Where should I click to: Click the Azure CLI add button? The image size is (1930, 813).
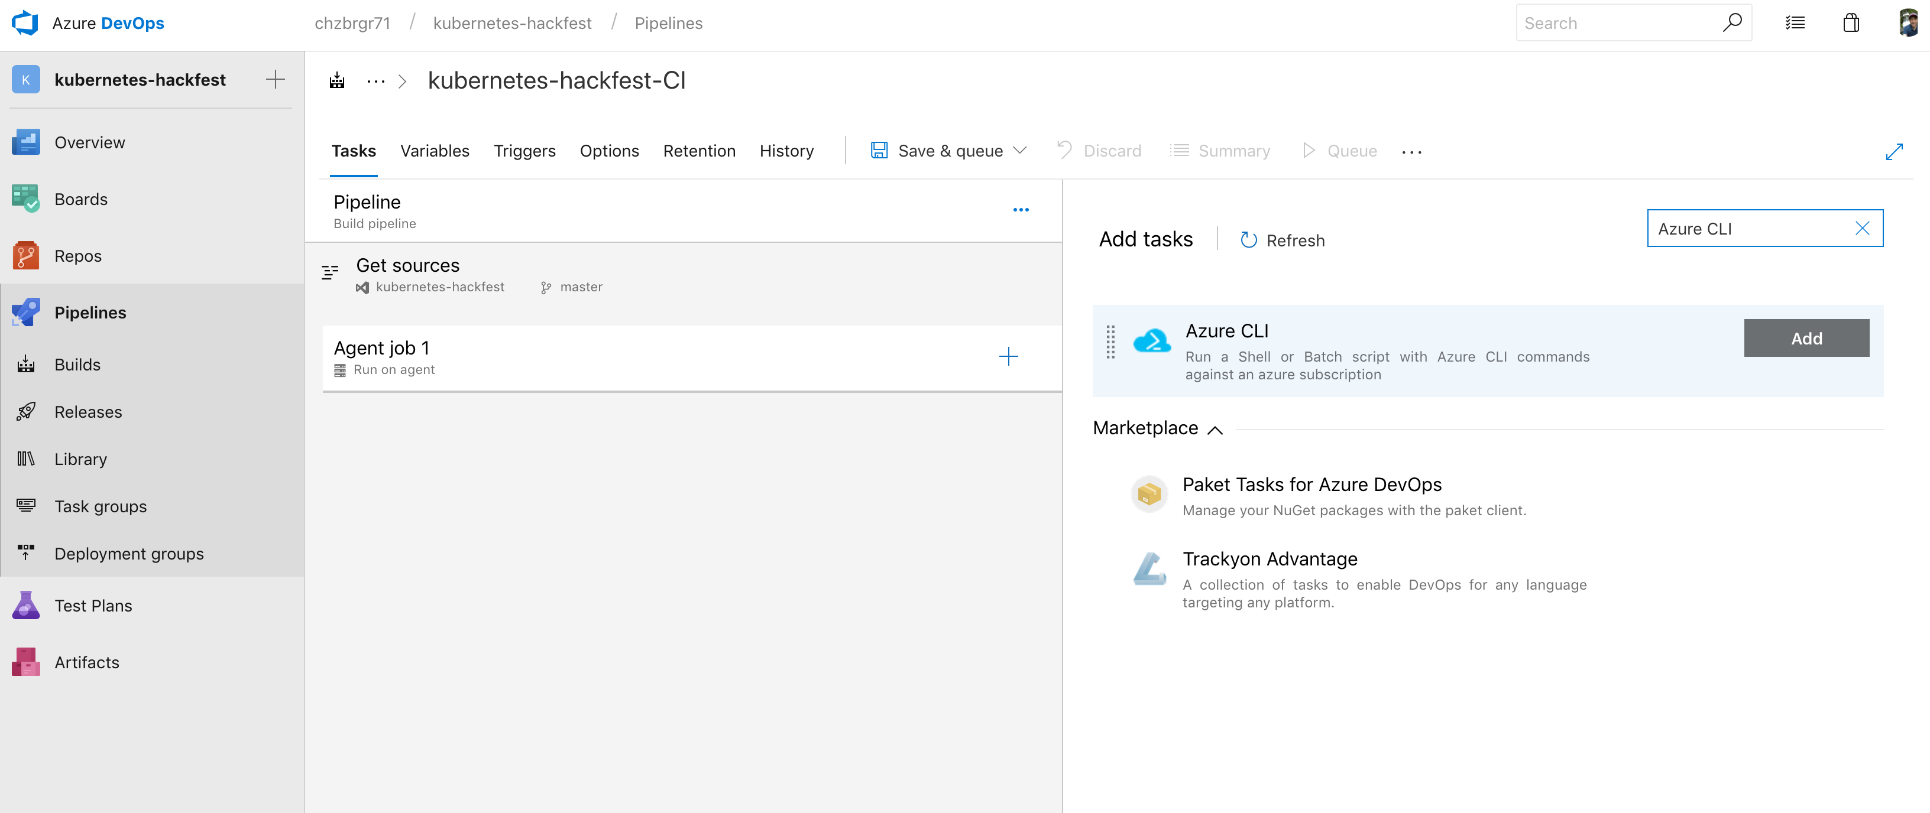[x=1806, y=338]
